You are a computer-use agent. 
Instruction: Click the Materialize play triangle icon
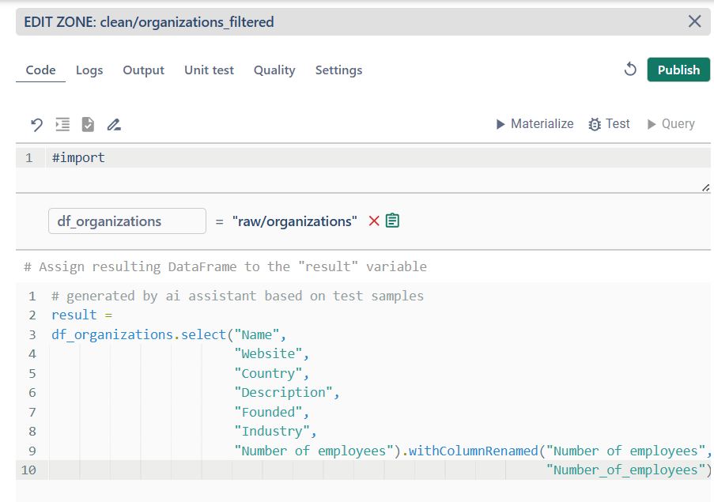point(501,124)
